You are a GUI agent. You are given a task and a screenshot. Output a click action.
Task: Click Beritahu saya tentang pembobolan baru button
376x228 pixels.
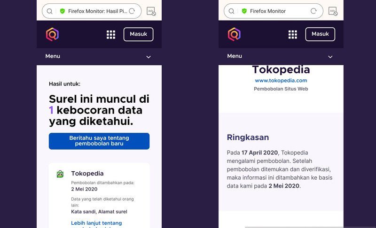pyautogui.click(x=99, y=141)
